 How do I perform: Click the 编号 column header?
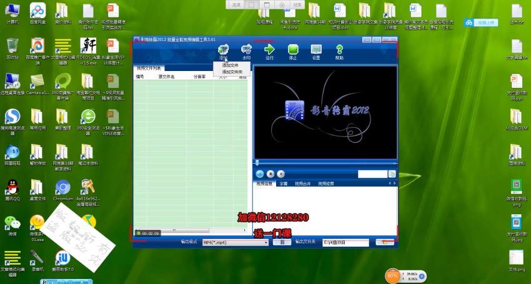pos(140,77)
